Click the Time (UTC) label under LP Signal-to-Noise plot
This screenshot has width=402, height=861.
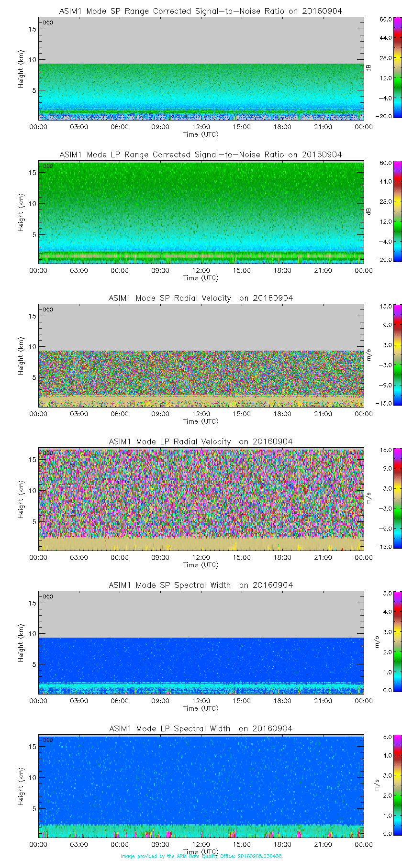[201, 278]
